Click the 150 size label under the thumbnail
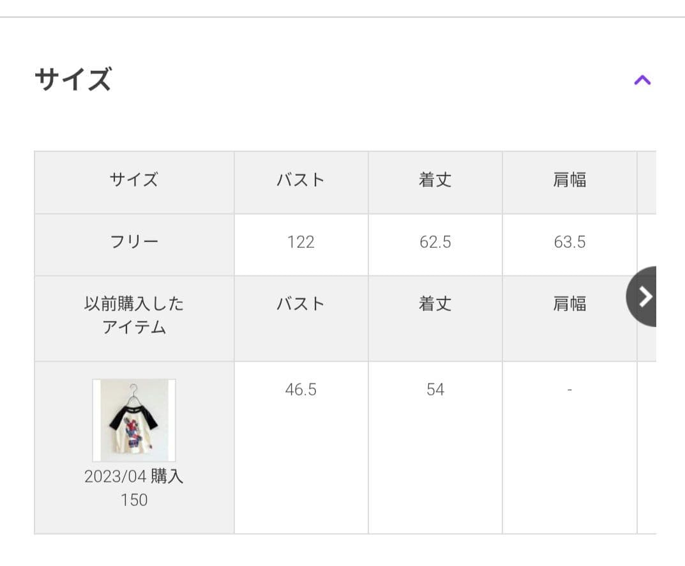Viewport: 685px width, 566px height. point(134,500)
